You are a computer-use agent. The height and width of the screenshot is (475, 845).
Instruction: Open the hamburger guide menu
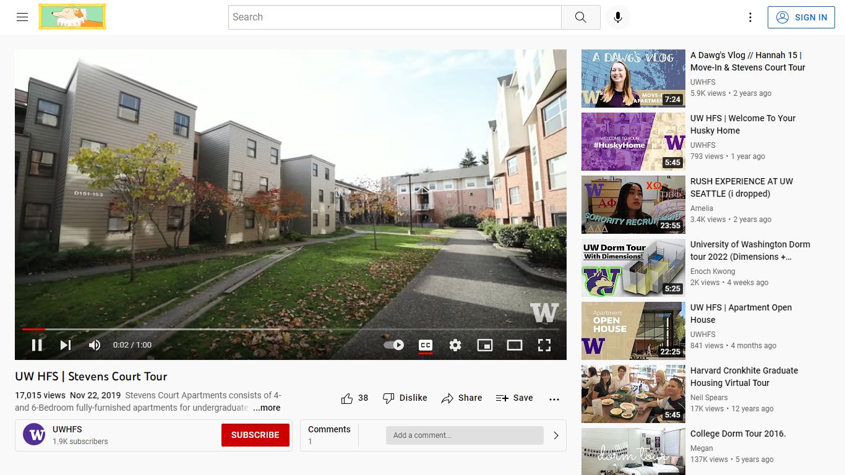pos(22,17)
